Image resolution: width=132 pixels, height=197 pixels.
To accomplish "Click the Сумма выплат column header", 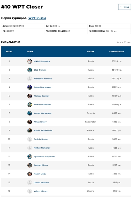I will [117, 52].
